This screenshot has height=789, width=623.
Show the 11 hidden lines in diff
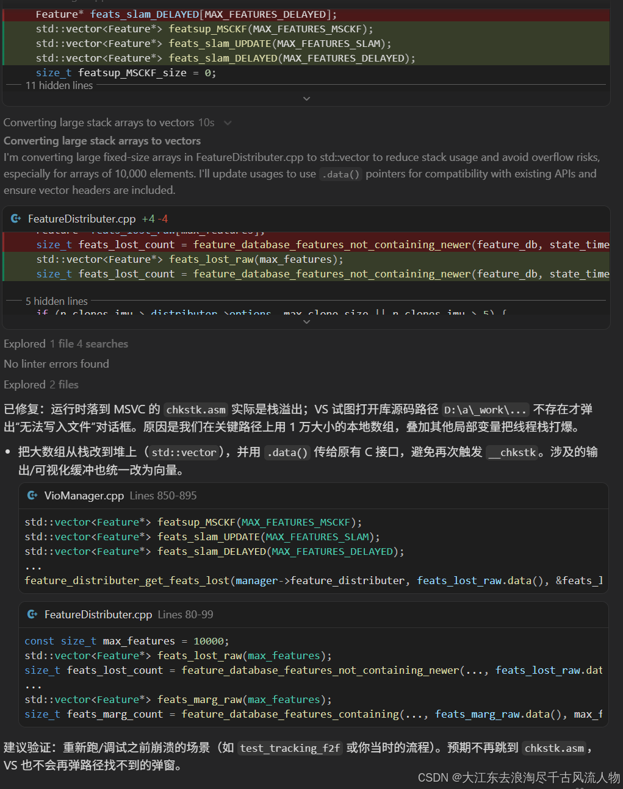[59, 86]
